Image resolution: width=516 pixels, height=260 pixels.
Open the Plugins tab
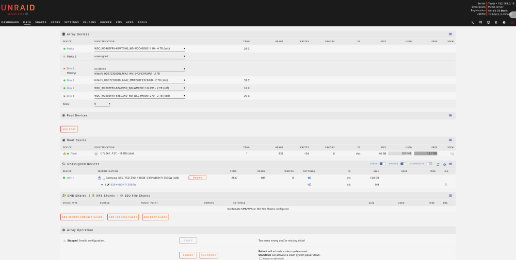click(89, 22)
